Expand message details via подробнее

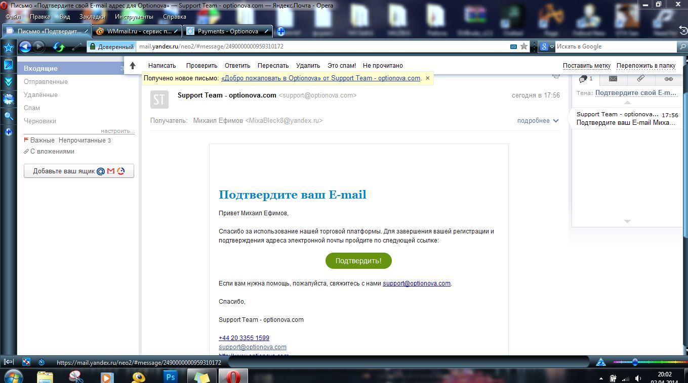pos(538,121)
